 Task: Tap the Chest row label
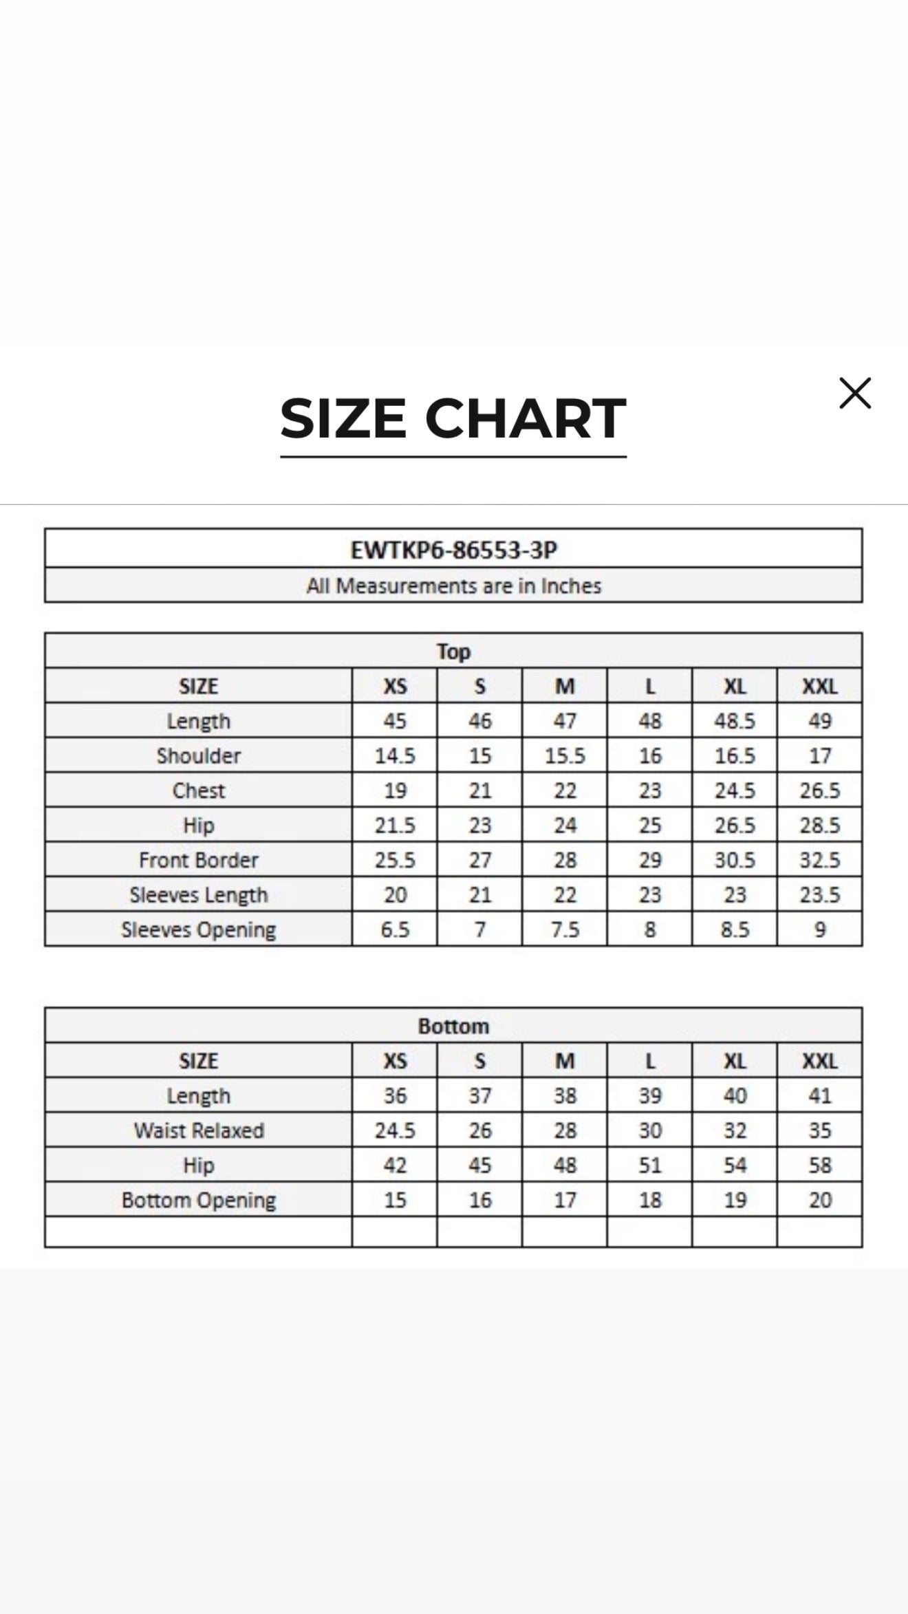pyautogui.click(x=199, y=790)
